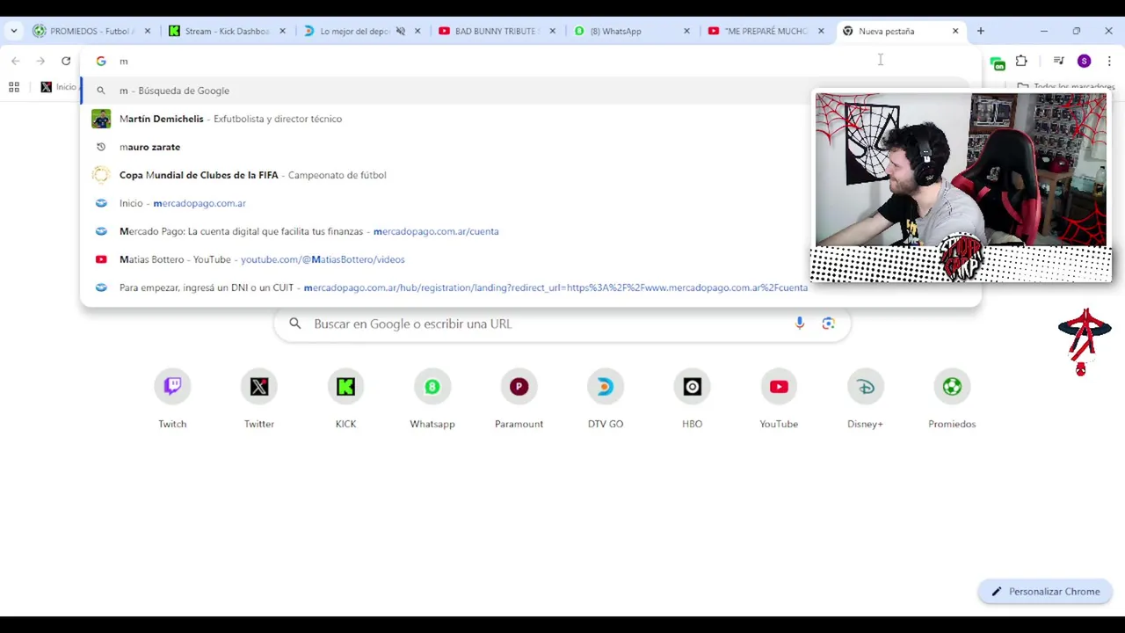This screenshot has width=1125, height=633.
Task: Click the green extension icon in toolbar
Action: 997,62
